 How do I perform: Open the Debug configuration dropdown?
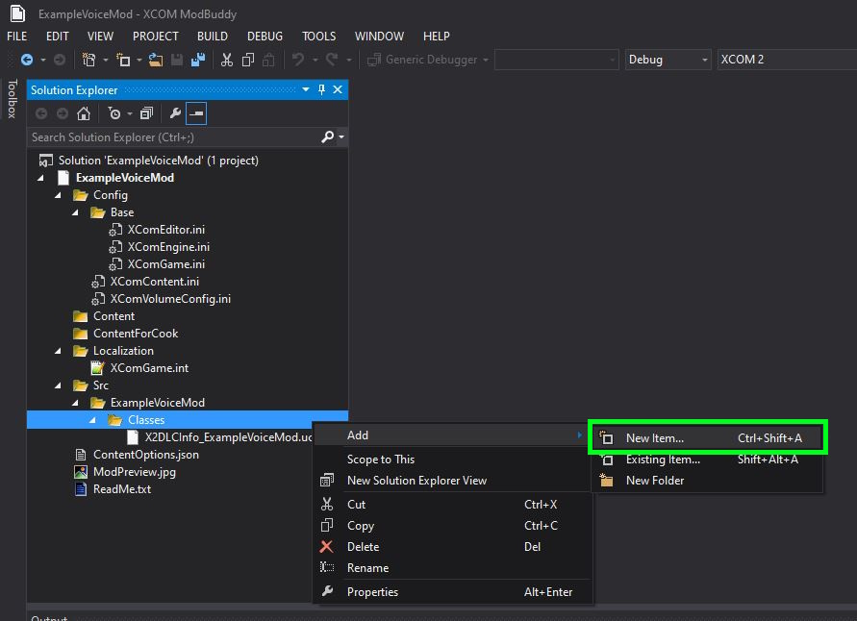tap(668, 60)
